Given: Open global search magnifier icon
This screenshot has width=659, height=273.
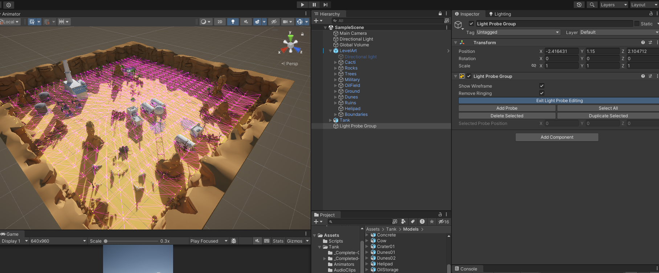Looking at the screenshot, I should pyautogui.click(x=592, y=5).
